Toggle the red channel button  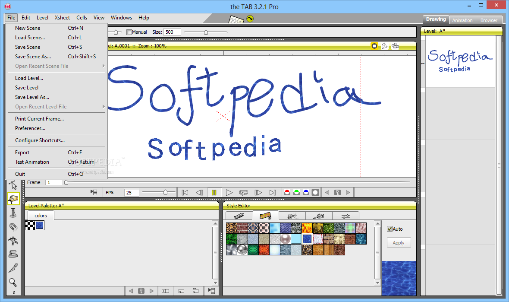coord(287,192)
